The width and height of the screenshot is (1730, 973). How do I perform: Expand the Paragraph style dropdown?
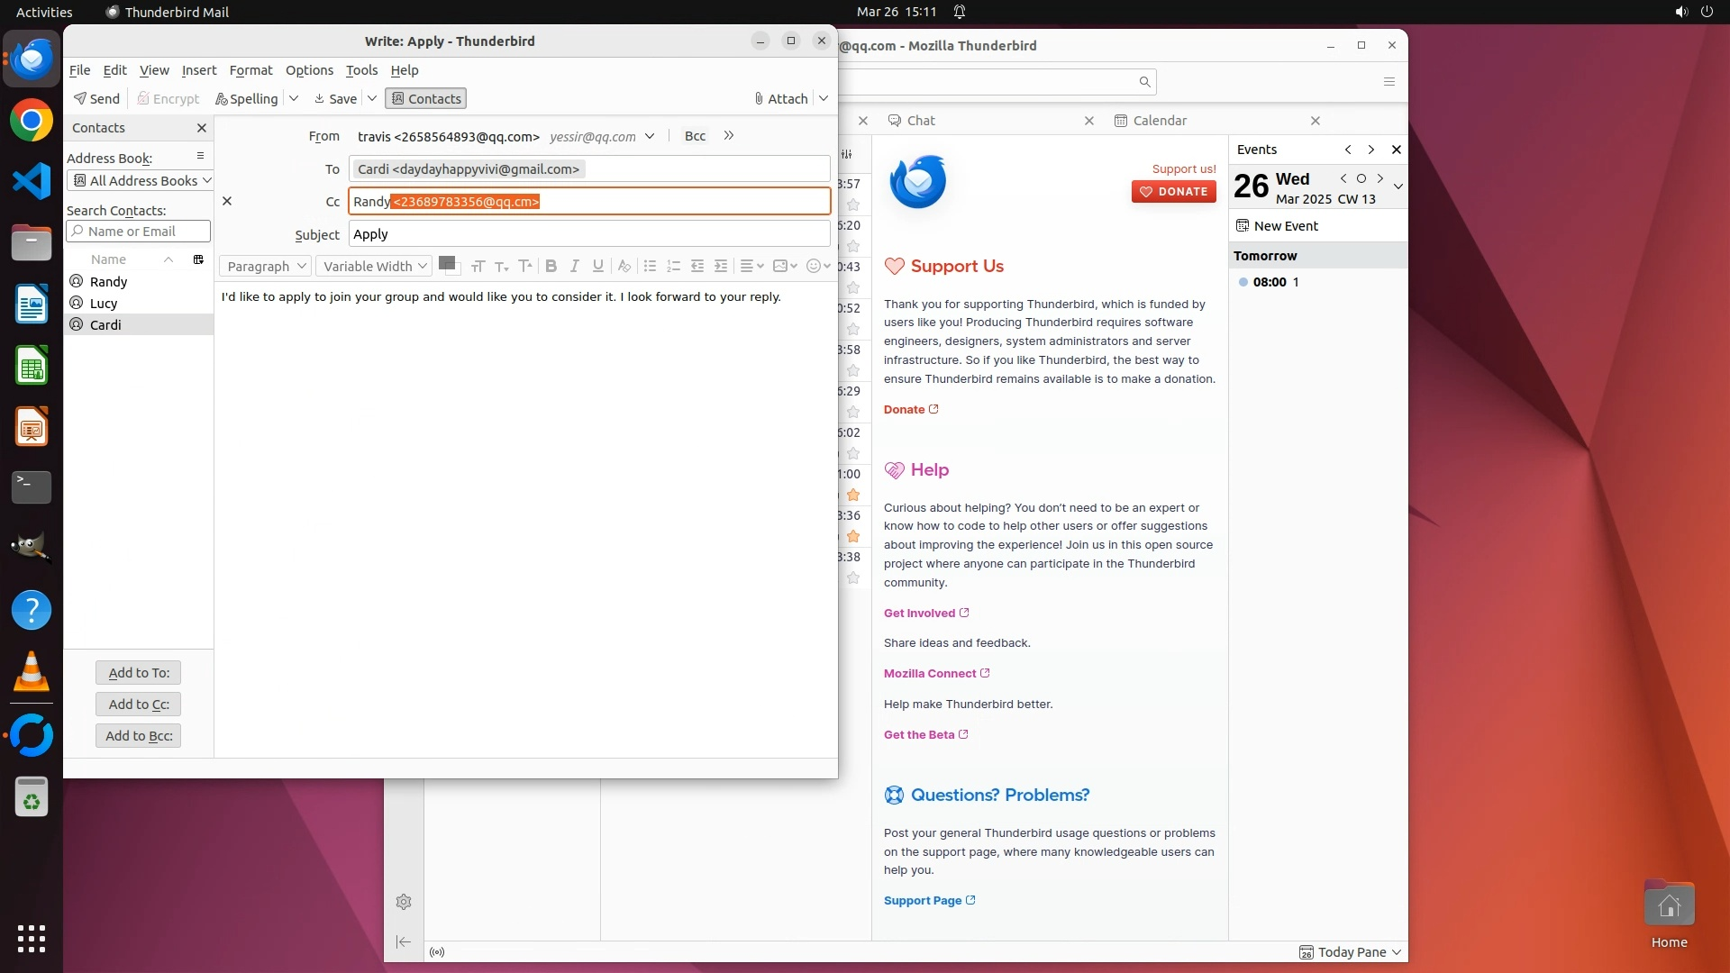[266, 266]
